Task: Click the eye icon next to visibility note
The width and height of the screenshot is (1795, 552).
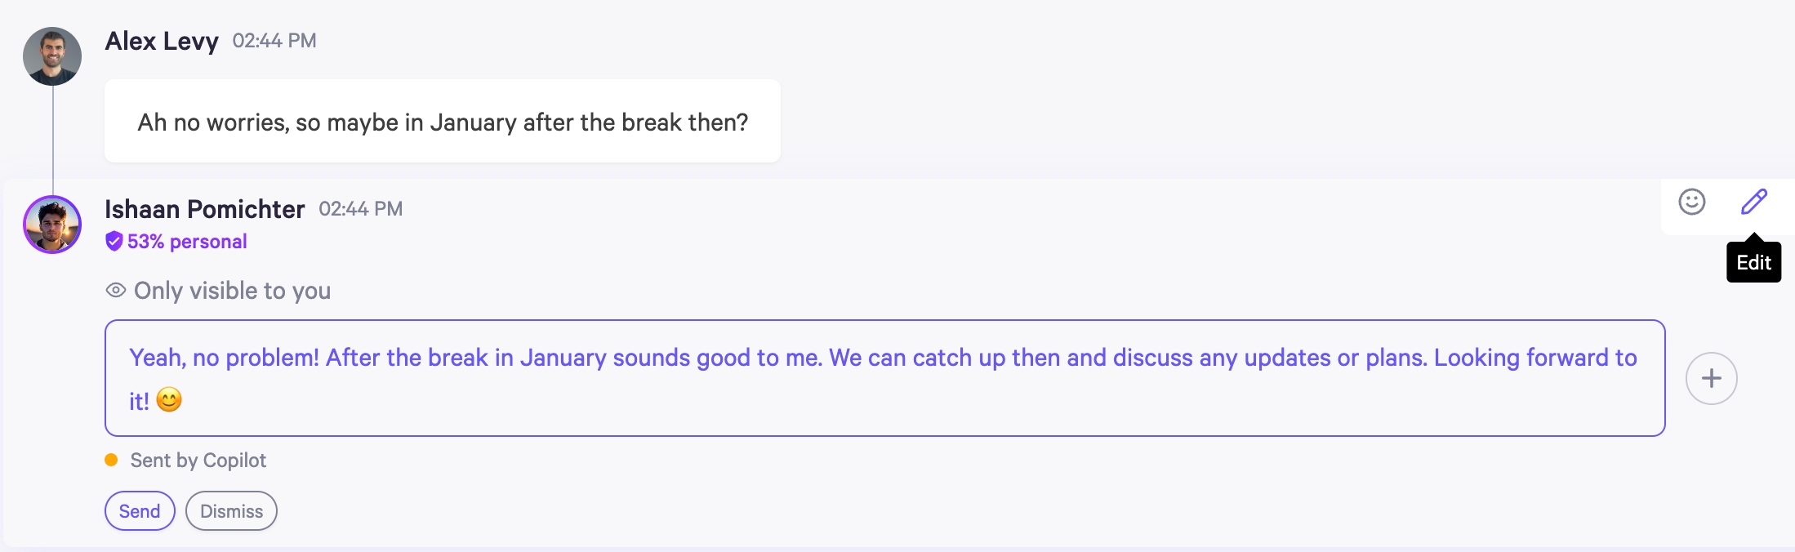Action: pyautogui.click(x=116, y=290)
